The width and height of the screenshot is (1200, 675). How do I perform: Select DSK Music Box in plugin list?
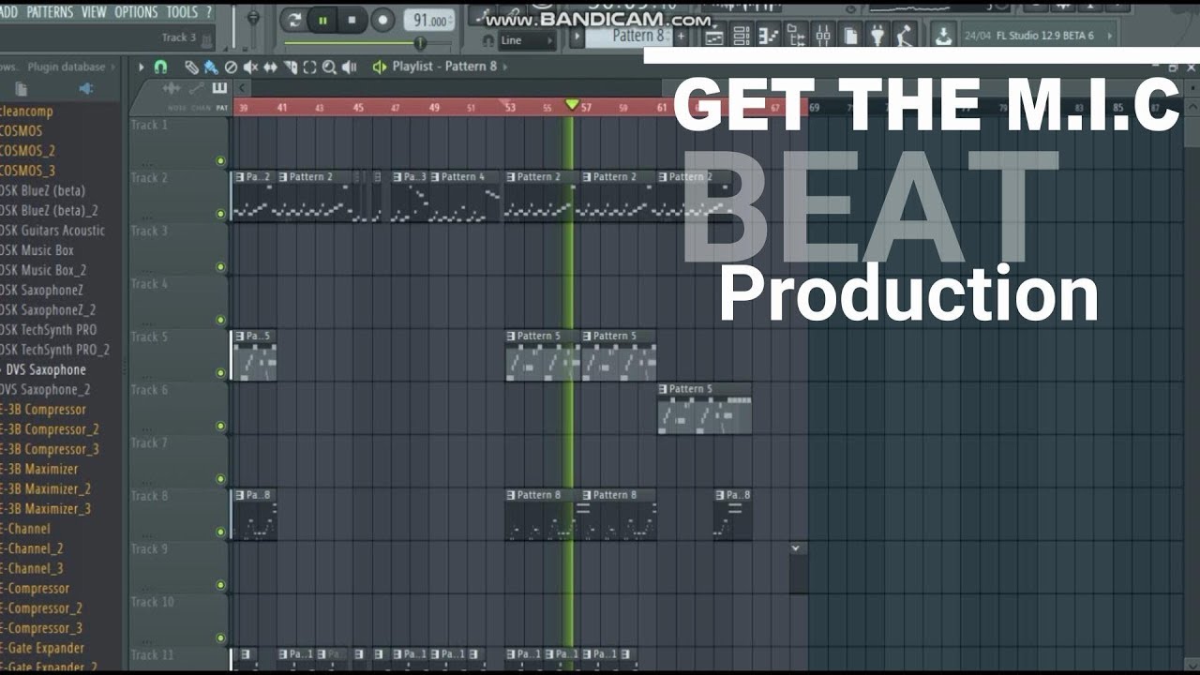click(x=37, y=250)
